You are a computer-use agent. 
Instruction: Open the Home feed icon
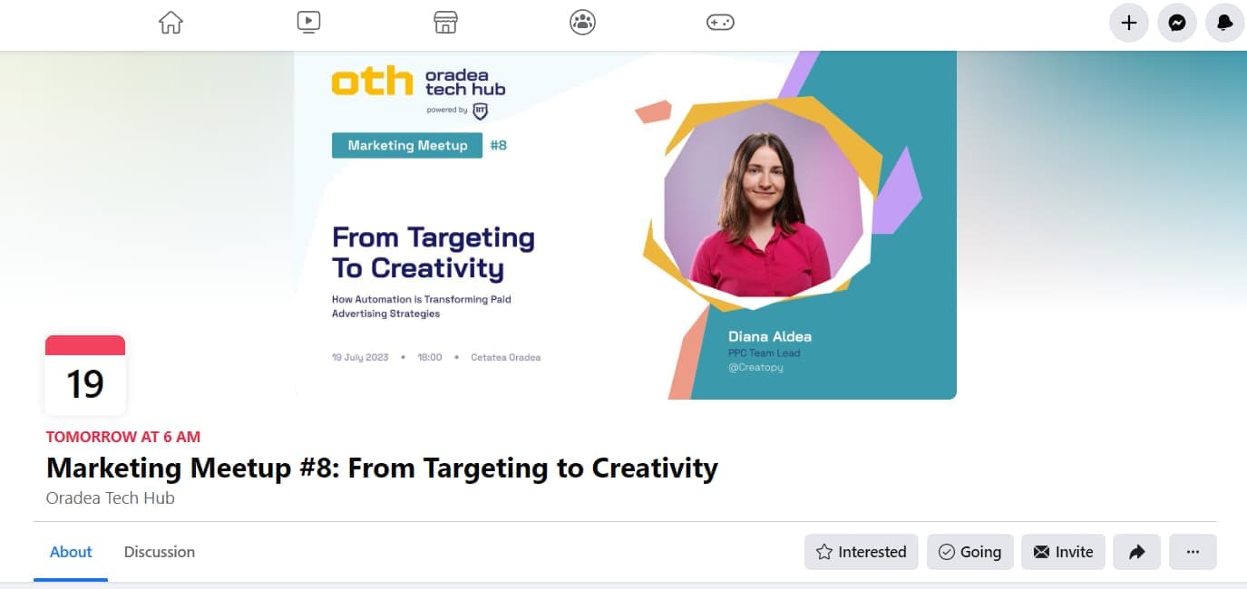click(x=170, y=22)
